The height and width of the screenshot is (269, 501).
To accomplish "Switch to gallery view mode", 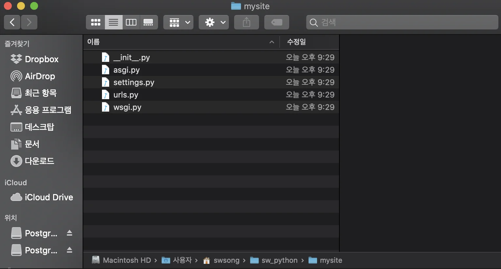I will point(149,22).
